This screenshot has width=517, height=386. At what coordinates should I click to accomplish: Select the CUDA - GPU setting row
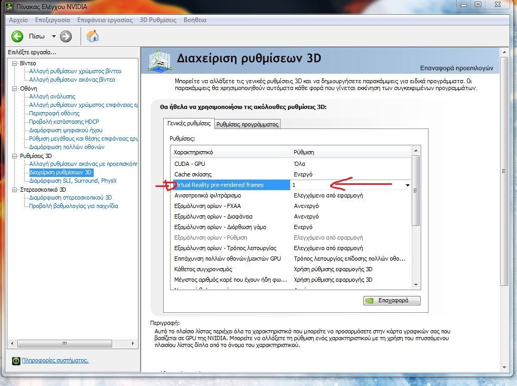coord(291,164)
